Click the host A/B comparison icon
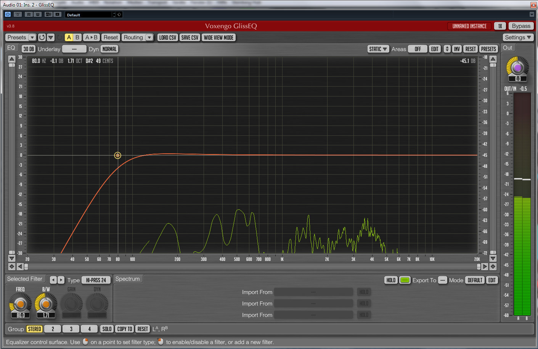The width and height of the screenshot is (538, 349). coord(48,14)
